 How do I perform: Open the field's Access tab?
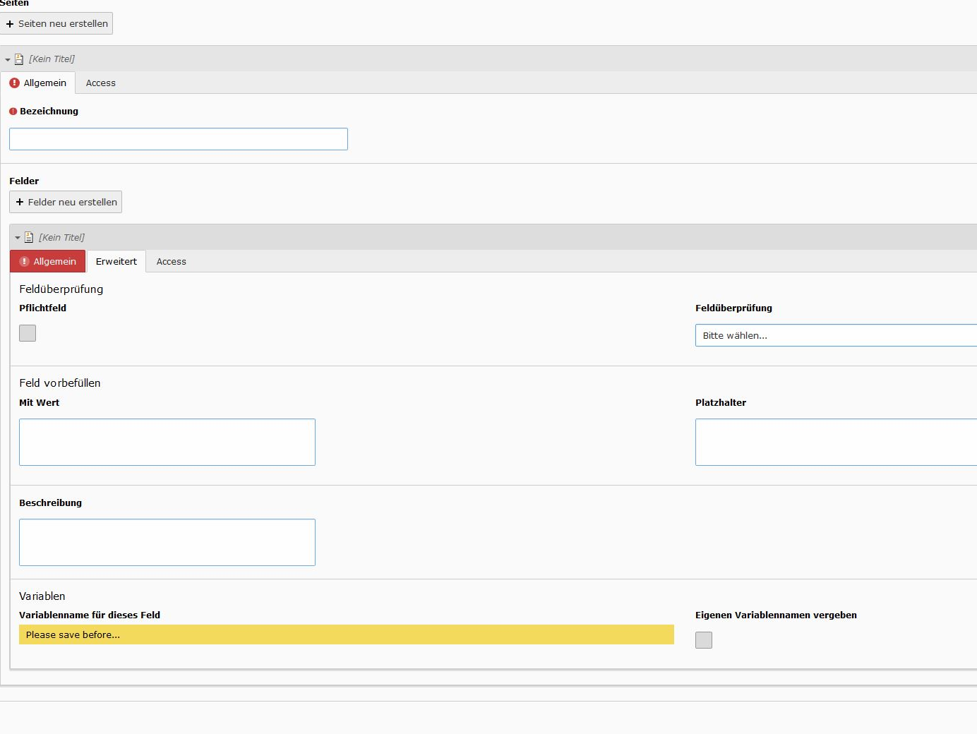coord(171,262)
